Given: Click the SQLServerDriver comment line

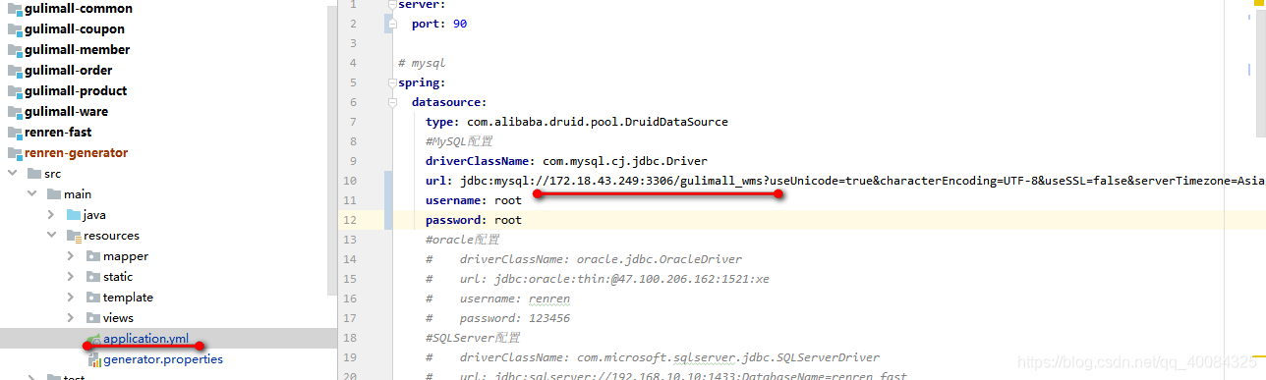Looking at the screenshot, I should (x=653, y=357).
